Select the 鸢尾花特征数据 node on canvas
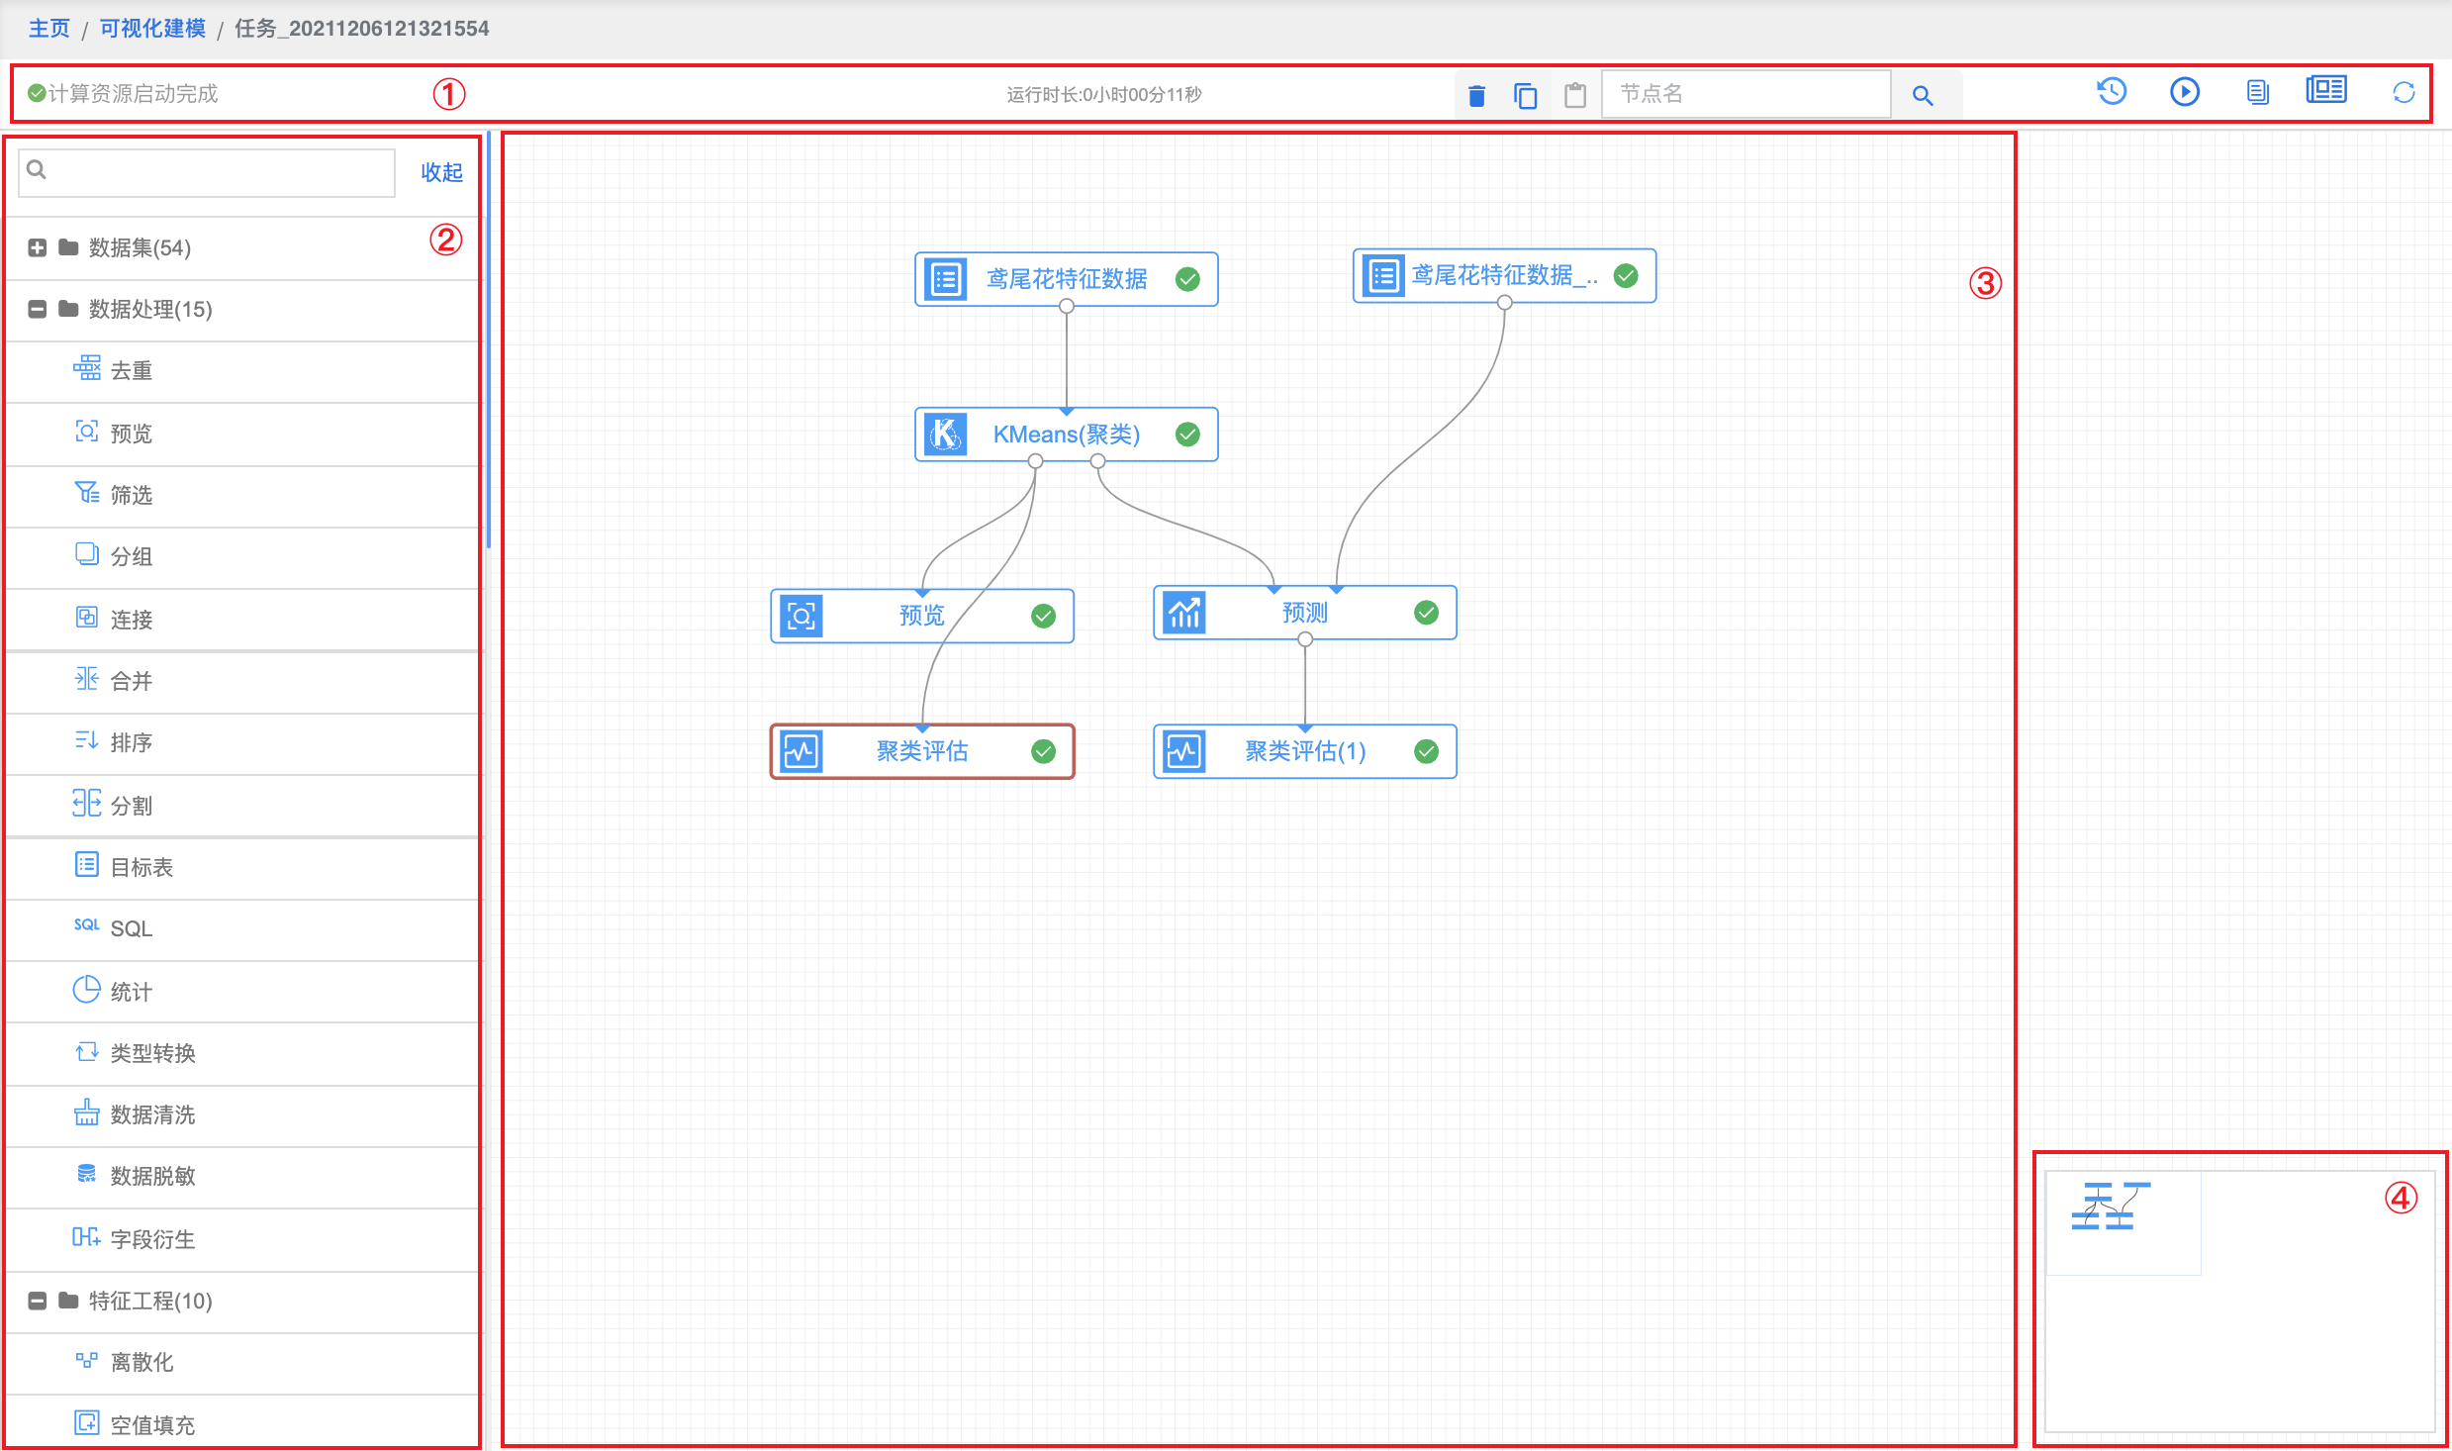This screenshot has width=2452, height=1451. [1066, 279]
